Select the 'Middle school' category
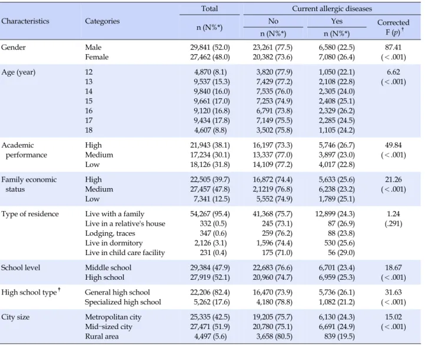The width and height of the screenshot is (425, 345). coord(108,268)
